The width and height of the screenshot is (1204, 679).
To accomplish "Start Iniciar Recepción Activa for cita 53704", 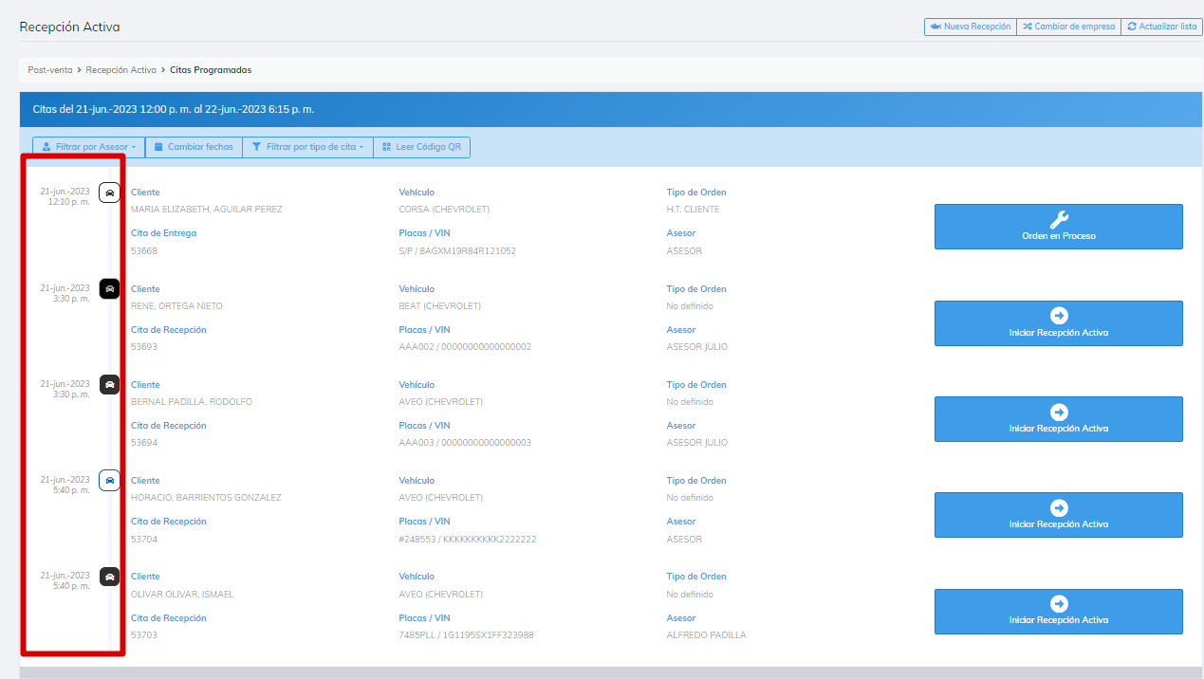I will 1059,515.
